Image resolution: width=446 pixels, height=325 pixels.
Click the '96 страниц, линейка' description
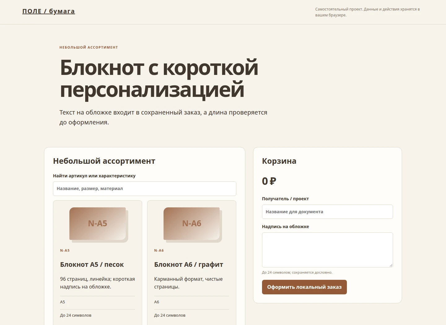pyautogui.click(x=98, y=283)
